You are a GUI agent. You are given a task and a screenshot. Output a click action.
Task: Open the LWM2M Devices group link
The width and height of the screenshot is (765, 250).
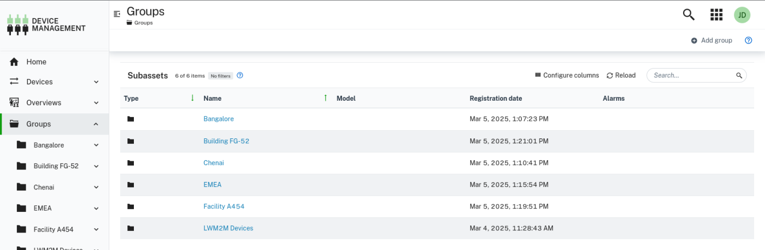(228, 228)
